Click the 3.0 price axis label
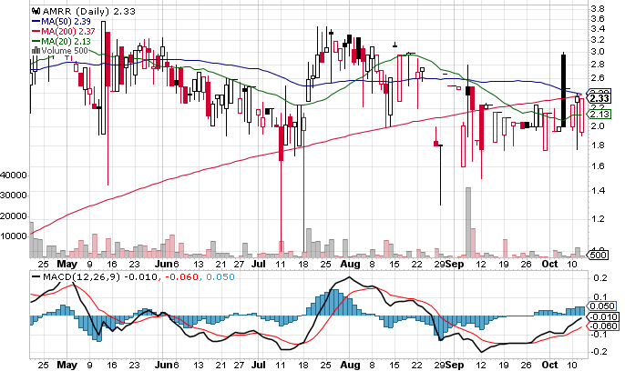 pos(597,52)
